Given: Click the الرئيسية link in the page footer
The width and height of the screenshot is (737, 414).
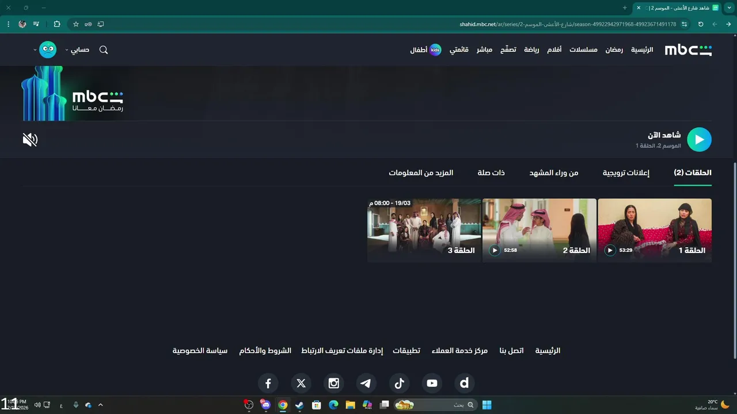Looking at the screenshot, I should point(548,351).
